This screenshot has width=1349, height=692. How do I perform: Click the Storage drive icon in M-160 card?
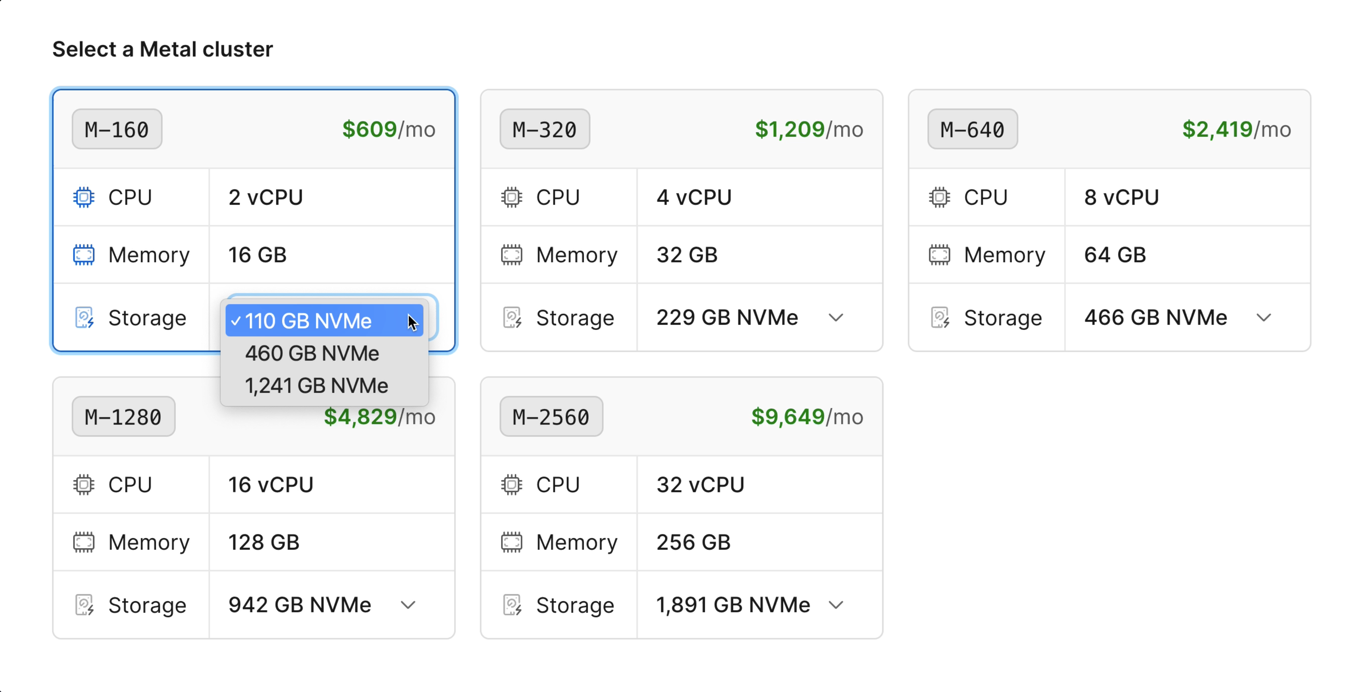click(84, 318)
